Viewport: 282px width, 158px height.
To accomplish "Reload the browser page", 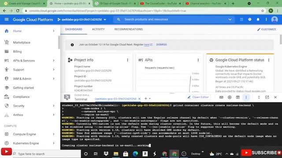I will point(18,11).
